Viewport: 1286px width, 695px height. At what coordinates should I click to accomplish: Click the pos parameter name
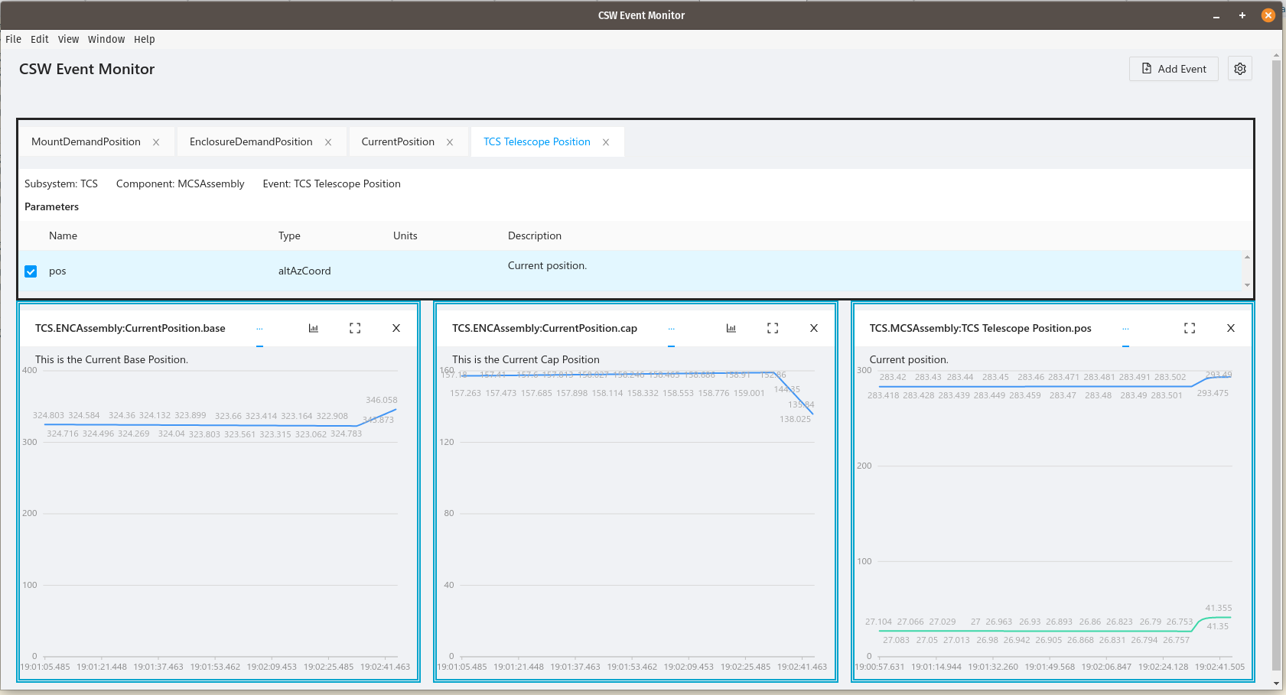pos(57,271)
